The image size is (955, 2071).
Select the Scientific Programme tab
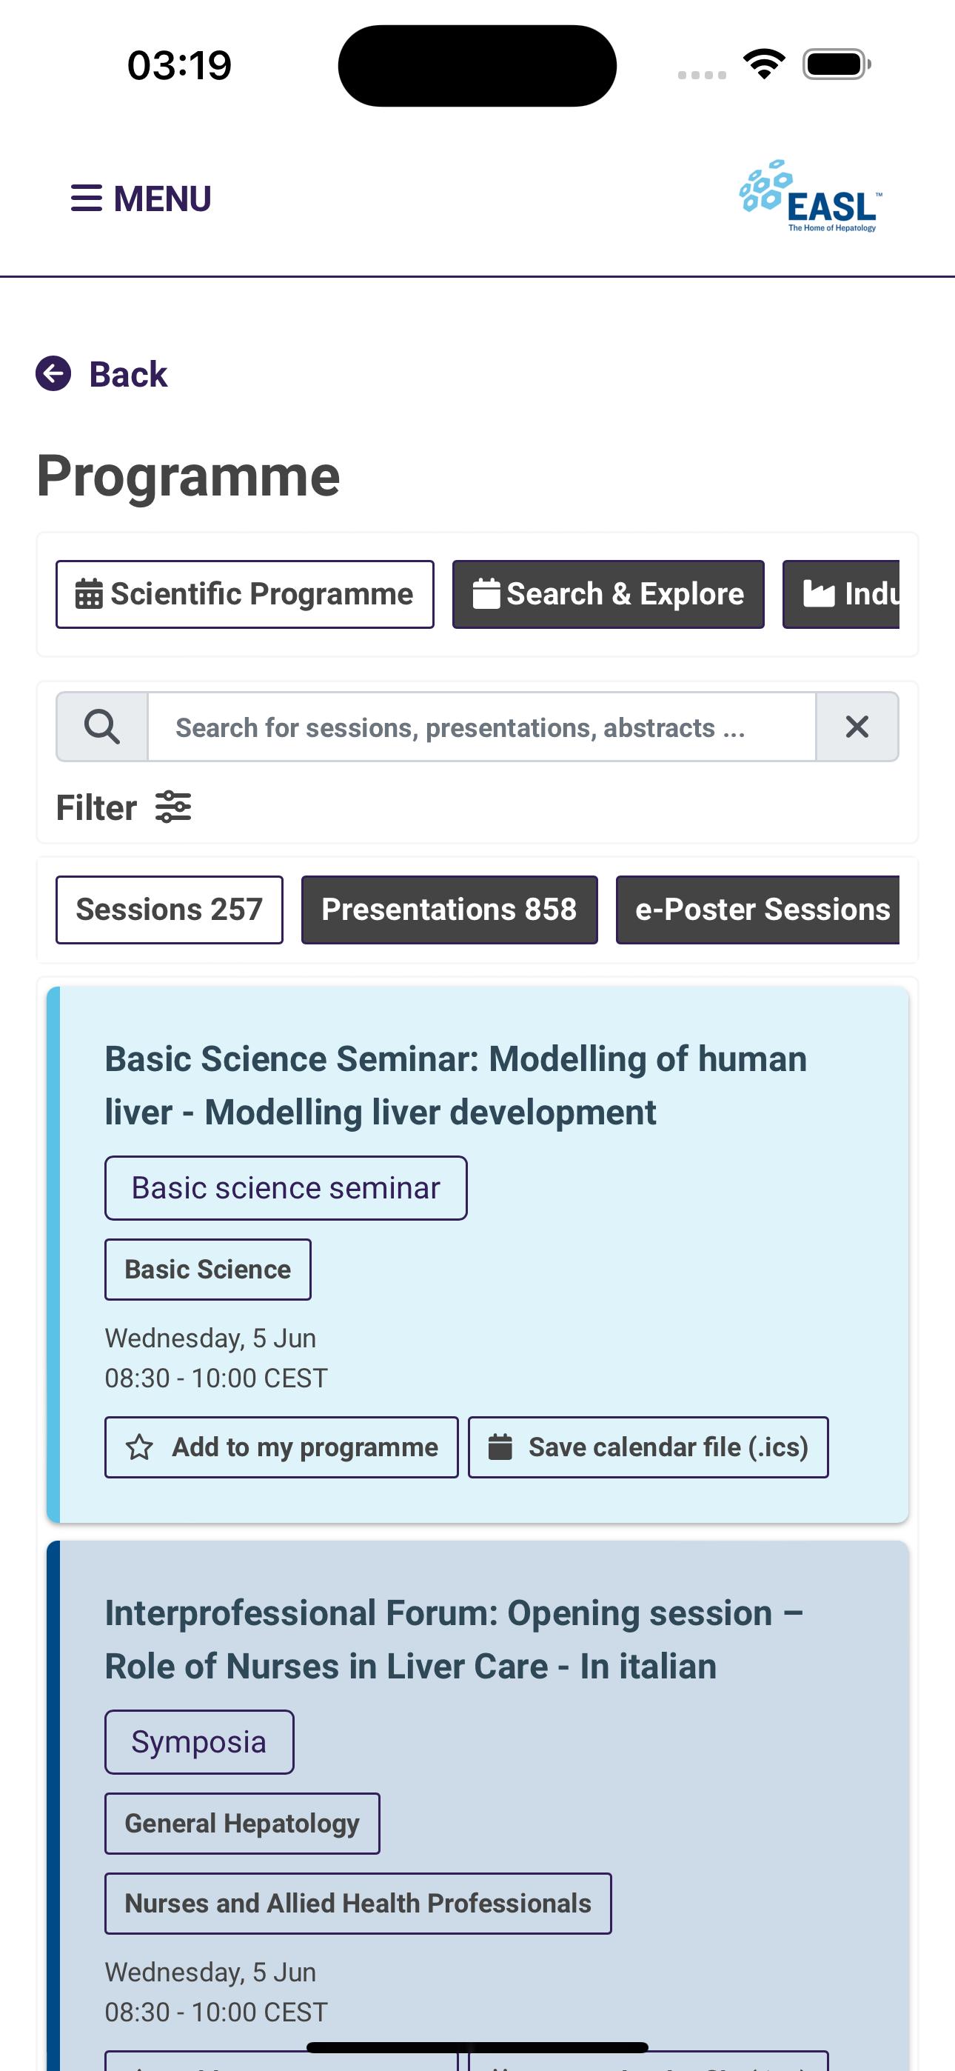245,594
